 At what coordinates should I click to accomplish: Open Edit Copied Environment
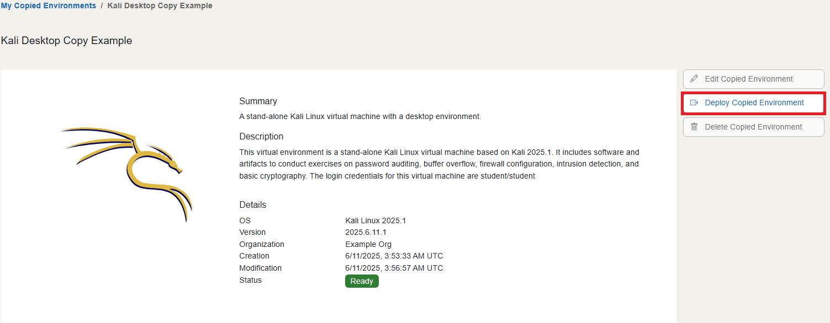[x=754, y=79]
